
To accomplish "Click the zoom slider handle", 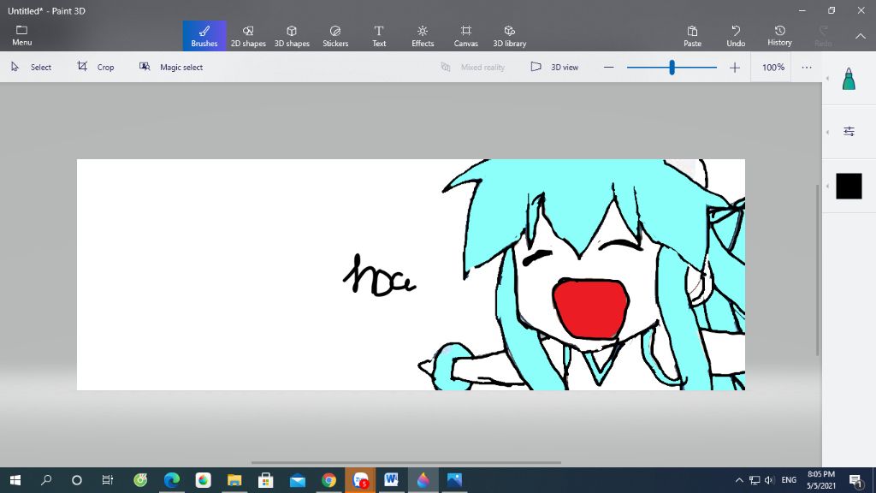I will tap(671, 66).
